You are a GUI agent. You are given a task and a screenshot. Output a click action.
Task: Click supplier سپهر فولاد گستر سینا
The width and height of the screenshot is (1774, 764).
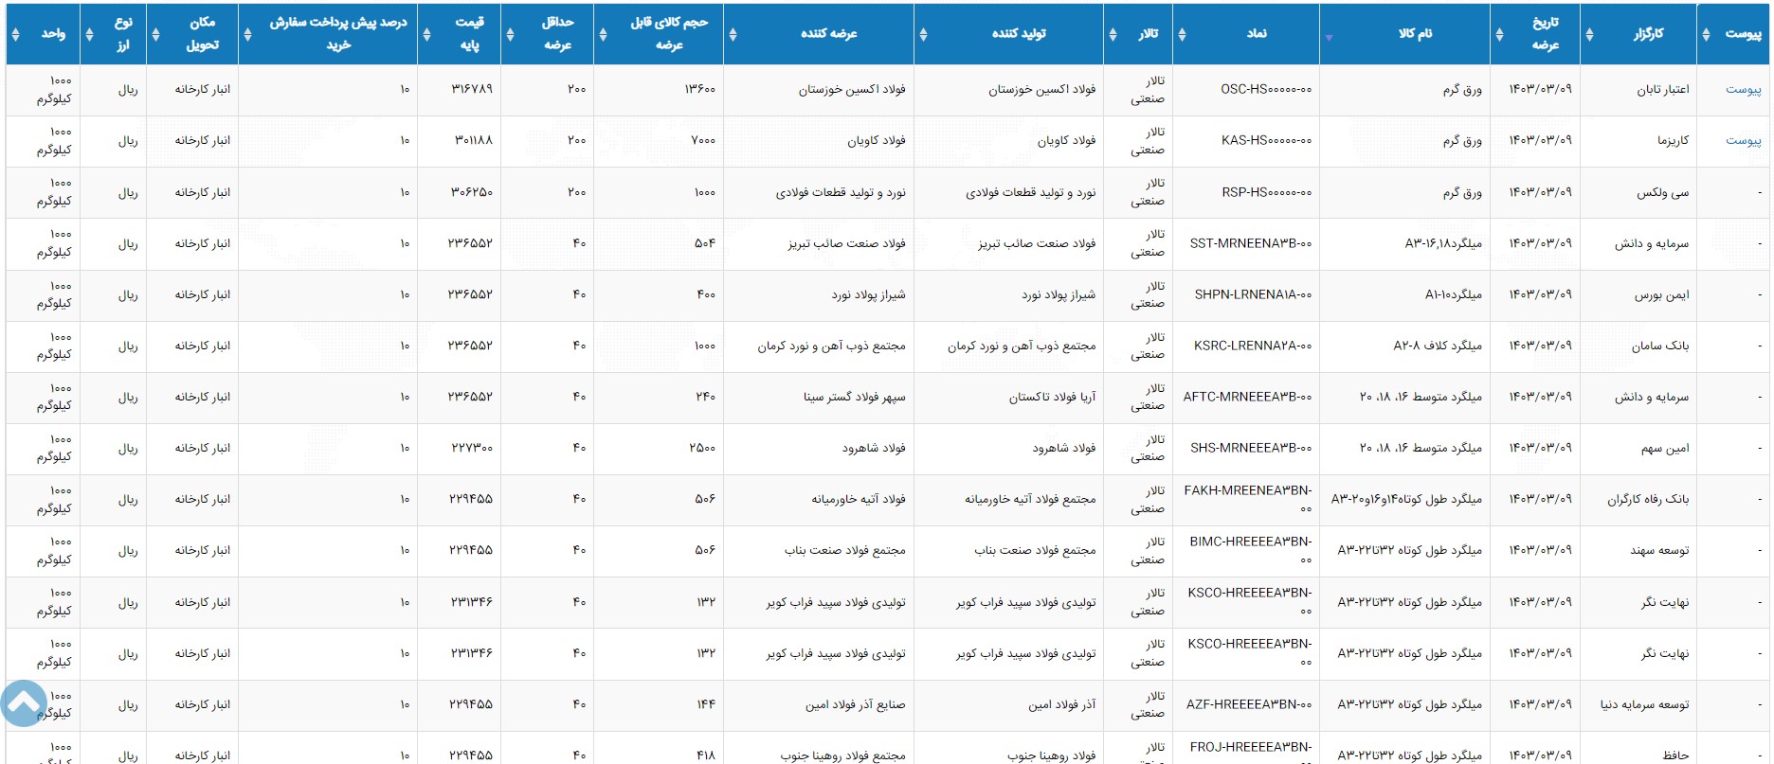854,397
